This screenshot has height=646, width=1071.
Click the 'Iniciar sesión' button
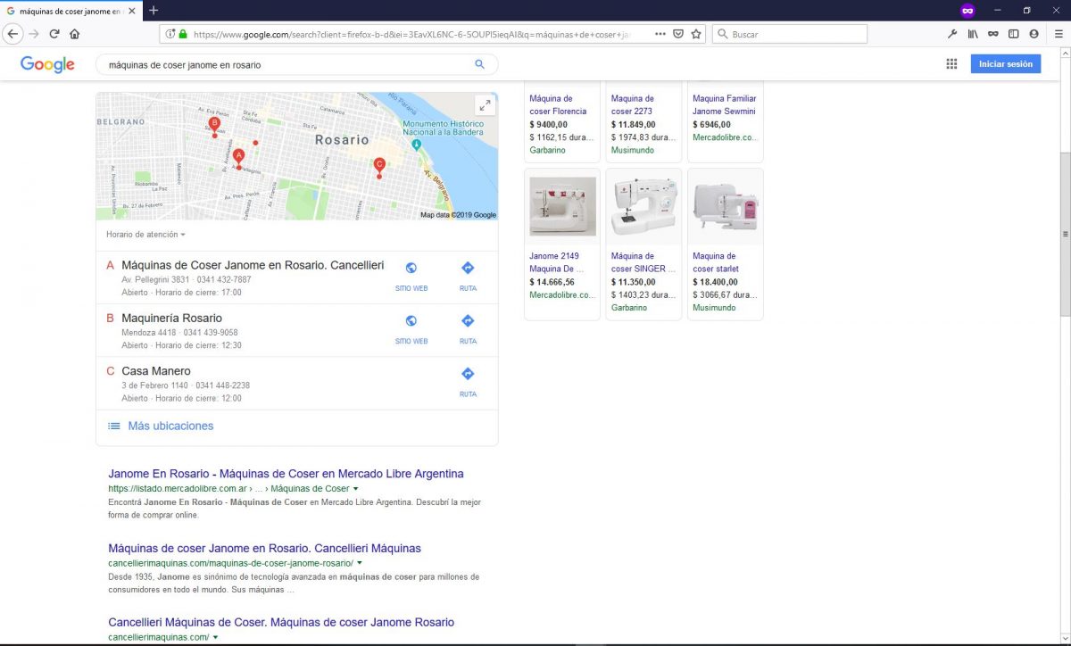(x=1006, y=63)
